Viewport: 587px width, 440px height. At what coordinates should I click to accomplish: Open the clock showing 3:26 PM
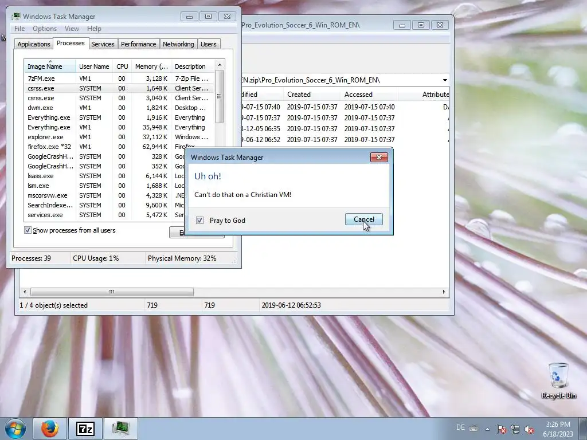point(558,429)
